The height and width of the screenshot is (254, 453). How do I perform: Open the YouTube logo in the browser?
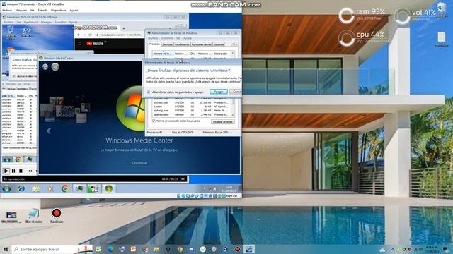click(x=95, y=44)
